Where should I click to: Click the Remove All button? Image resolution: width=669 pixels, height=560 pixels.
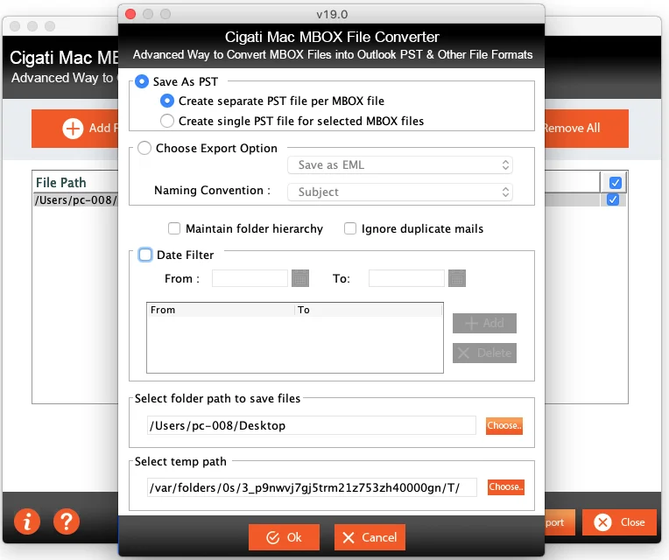pyautogui.click(x=586, y=129)
